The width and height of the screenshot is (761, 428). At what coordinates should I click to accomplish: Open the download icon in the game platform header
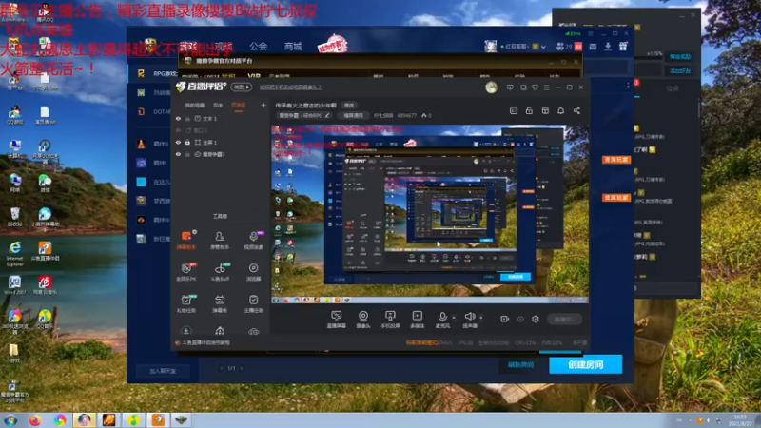pyautogui.click(x=608, y=47)
